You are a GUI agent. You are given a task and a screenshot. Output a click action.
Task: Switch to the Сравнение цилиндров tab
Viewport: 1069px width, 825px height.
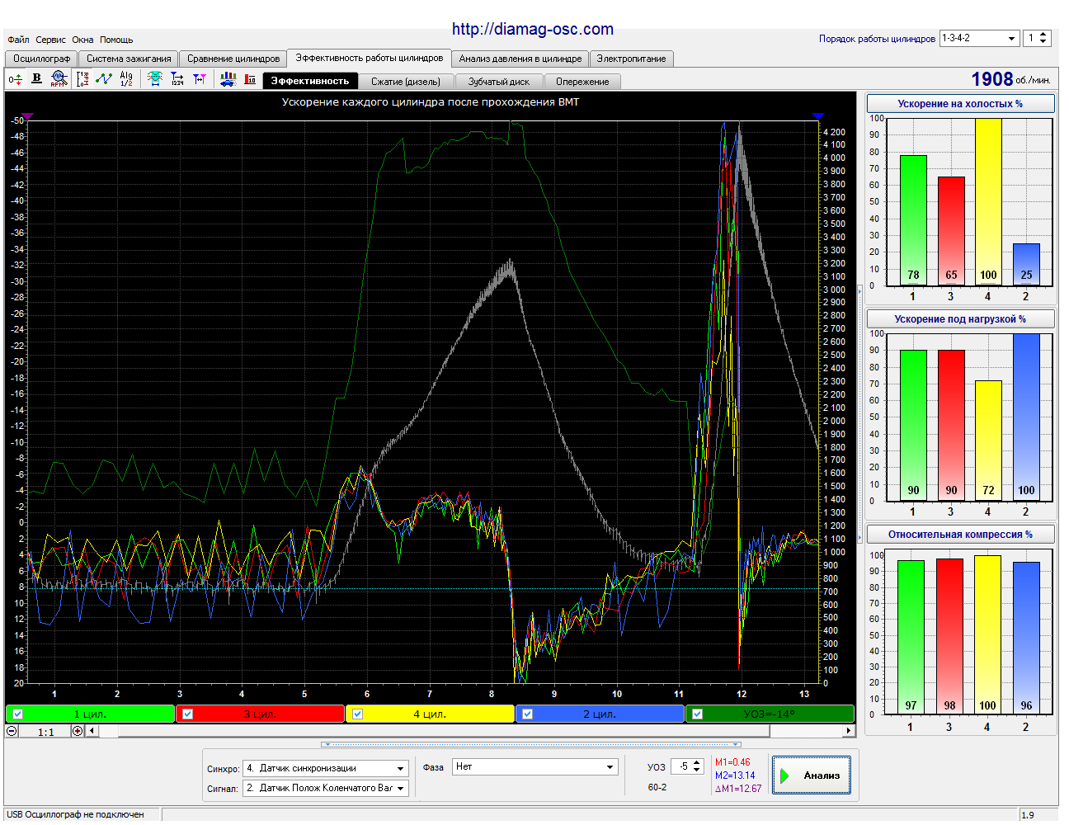pyautogui.click(x=233, y=59)
